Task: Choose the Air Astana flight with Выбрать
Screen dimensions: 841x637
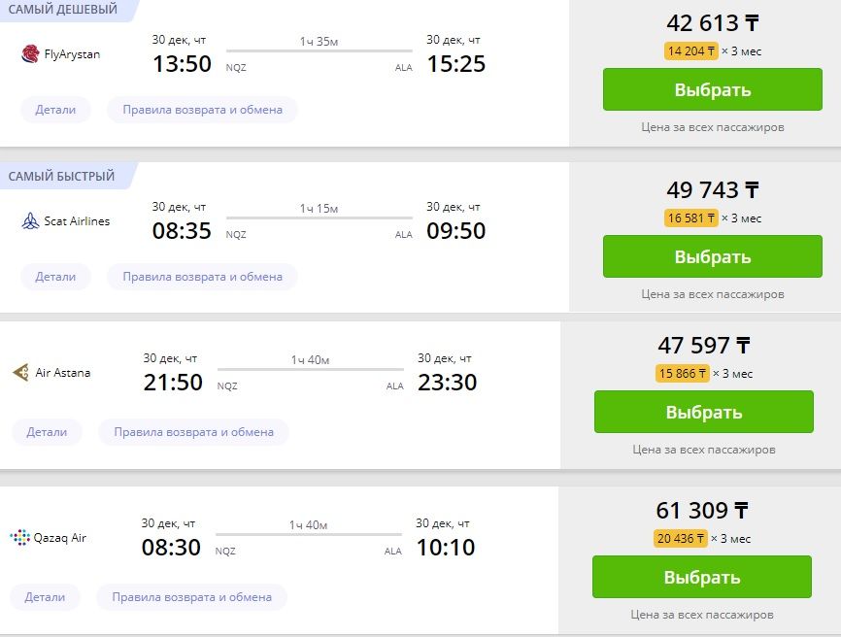Action: click(x=703, y=412)
